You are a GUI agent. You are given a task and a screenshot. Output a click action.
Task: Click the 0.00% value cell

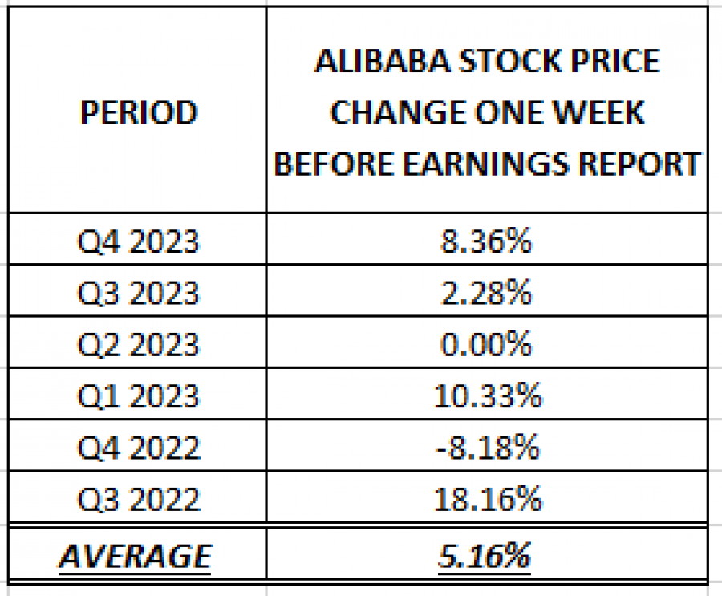pos(487,342)
